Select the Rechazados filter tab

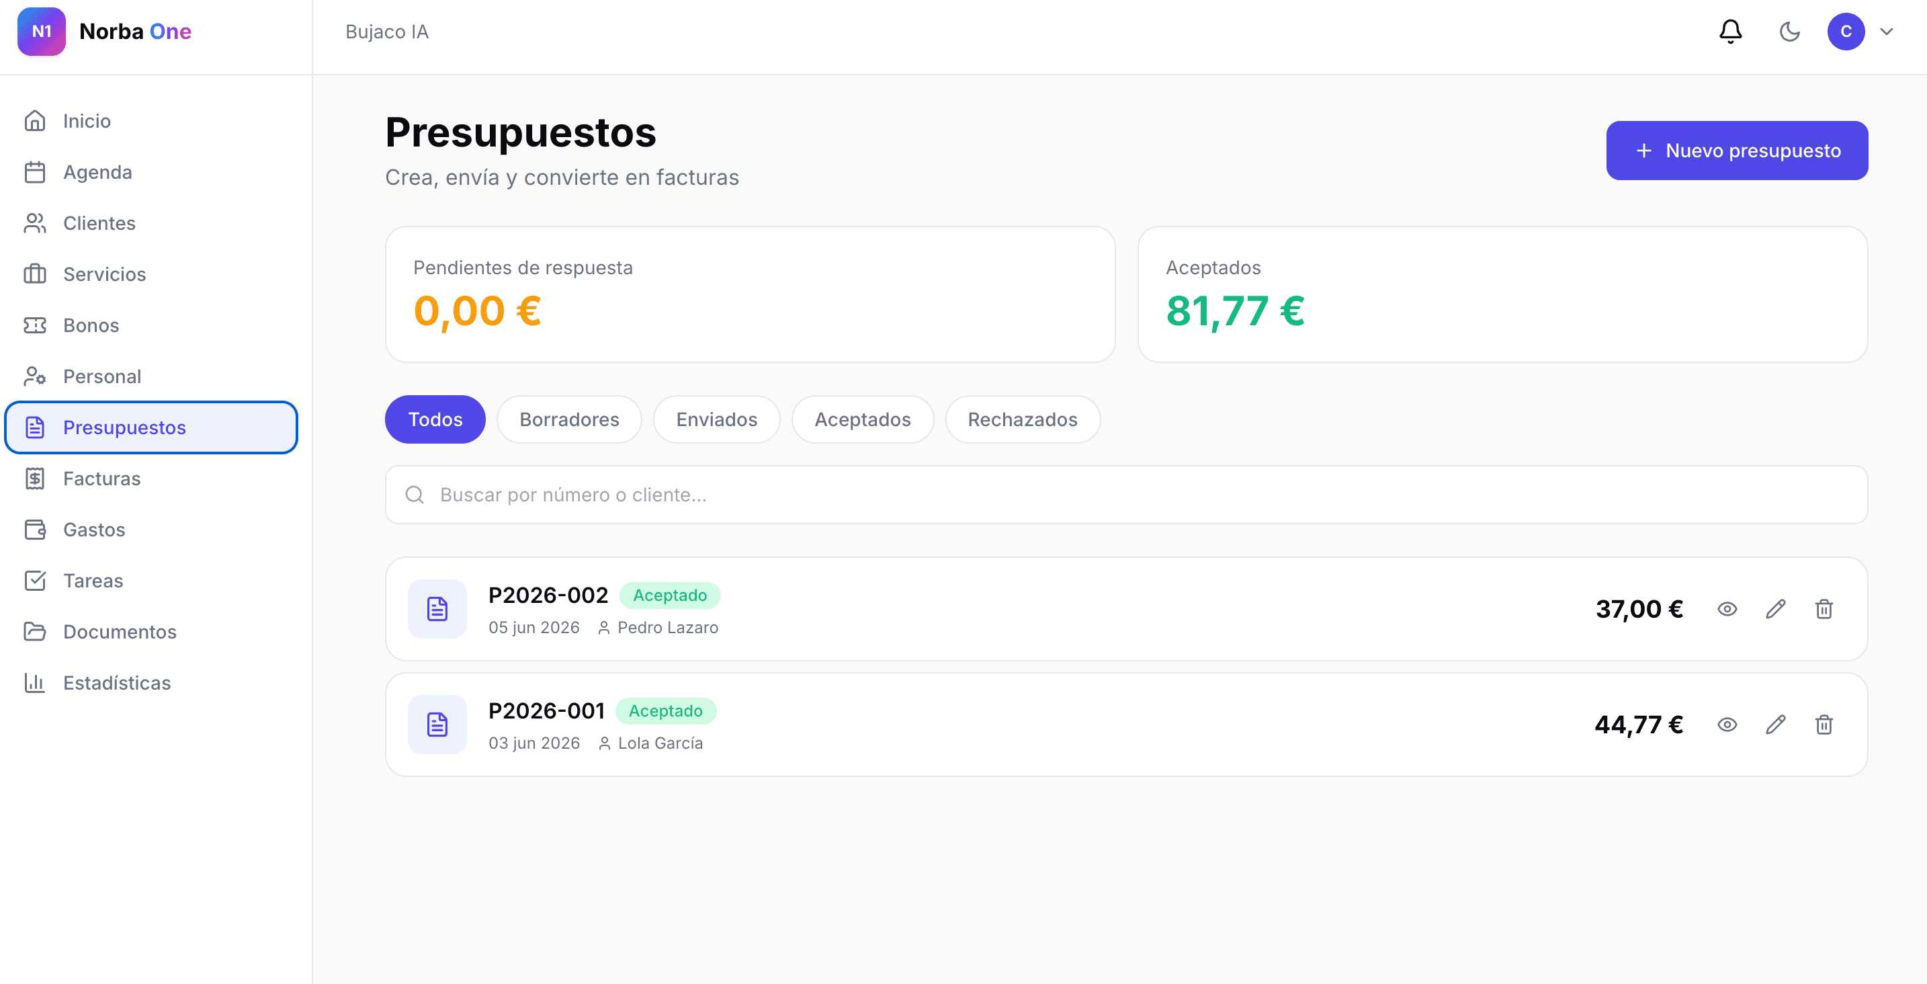pyautogui.click(x=1023, y=419)
